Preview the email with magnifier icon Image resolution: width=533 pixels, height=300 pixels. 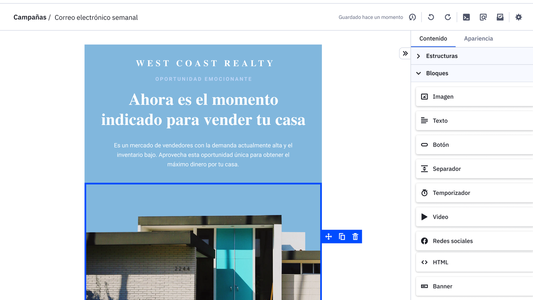coord(483,17)
